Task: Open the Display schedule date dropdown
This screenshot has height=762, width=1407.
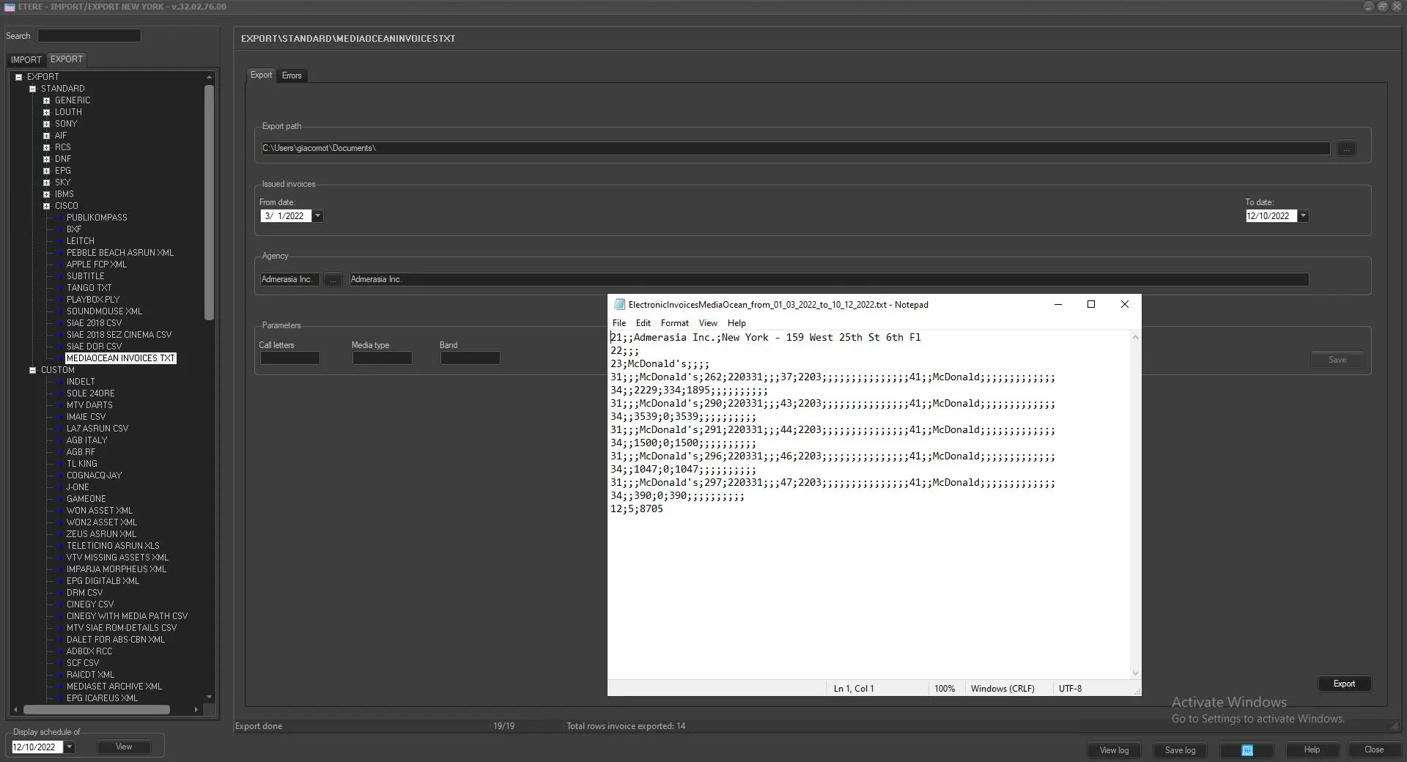Action: [70, 747]
